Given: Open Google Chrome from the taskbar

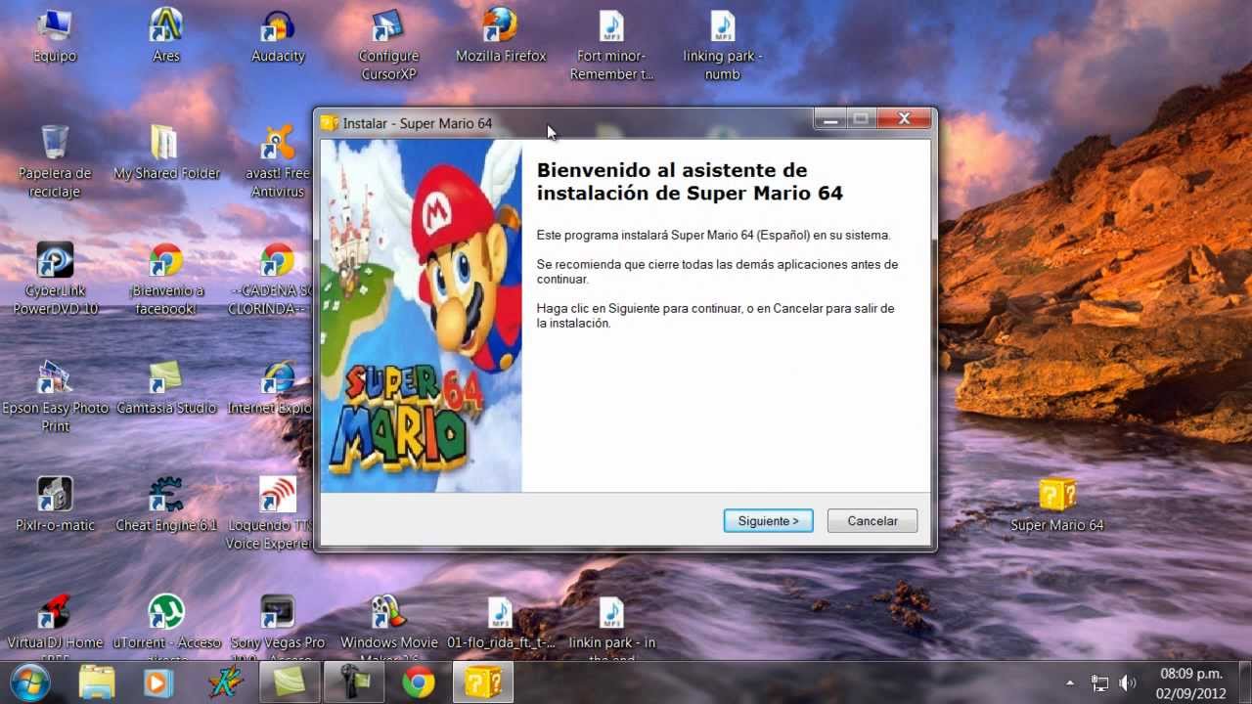Looking at the screenshot, I should click(418, 682).
